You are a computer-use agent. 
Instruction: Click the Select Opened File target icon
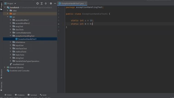pos(38,4)
